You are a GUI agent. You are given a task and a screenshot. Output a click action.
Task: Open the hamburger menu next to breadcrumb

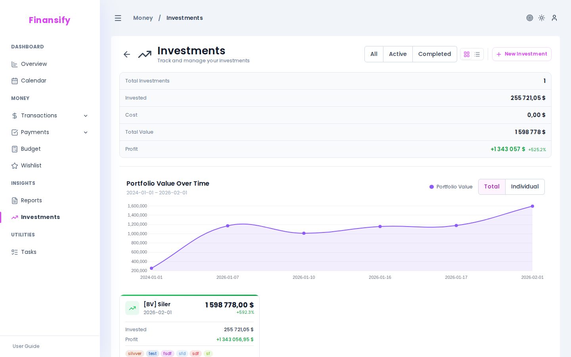[118, 18]
